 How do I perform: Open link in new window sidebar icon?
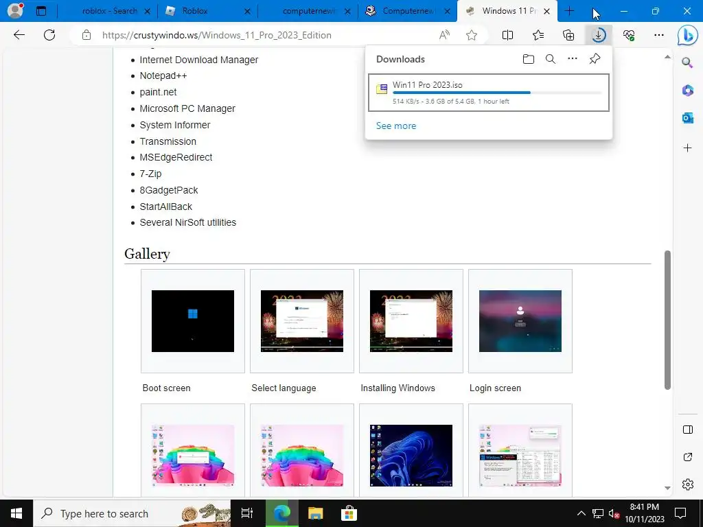click(687, 457)
